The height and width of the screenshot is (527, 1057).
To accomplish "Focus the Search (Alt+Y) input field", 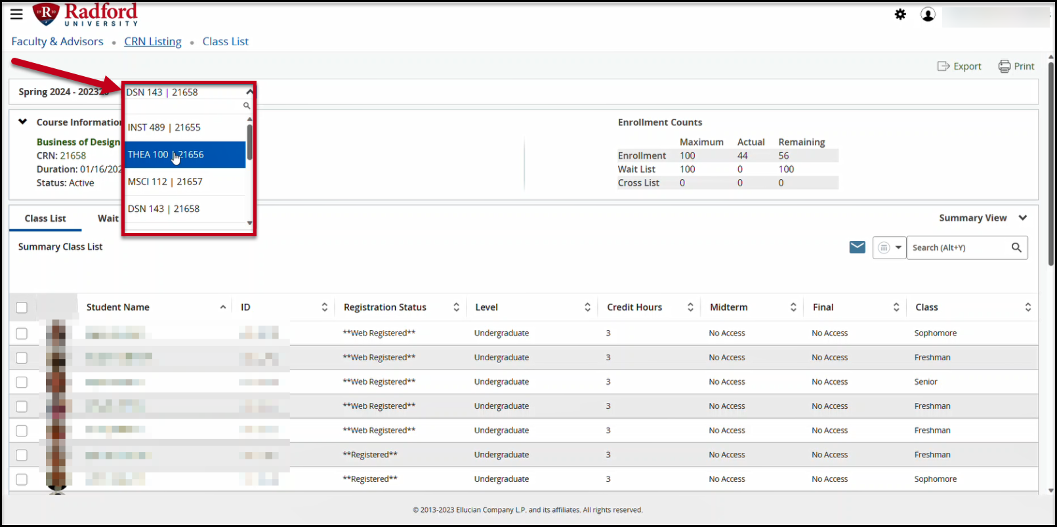I will click(959, 247).
